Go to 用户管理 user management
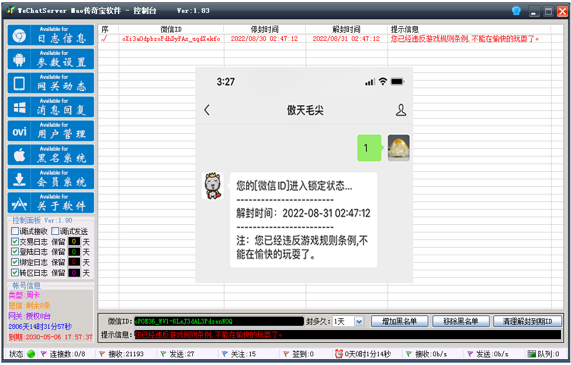The image size is (571, 365). [x=51, y=131]
